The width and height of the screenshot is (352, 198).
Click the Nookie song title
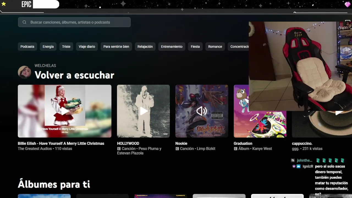click(181, 144)
